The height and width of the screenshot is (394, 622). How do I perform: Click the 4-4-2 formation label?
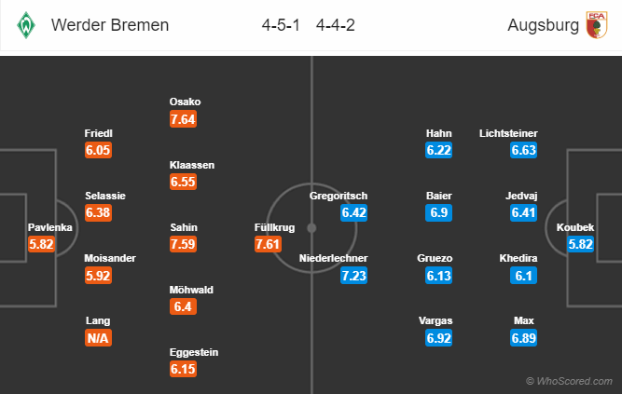[334, 25]
